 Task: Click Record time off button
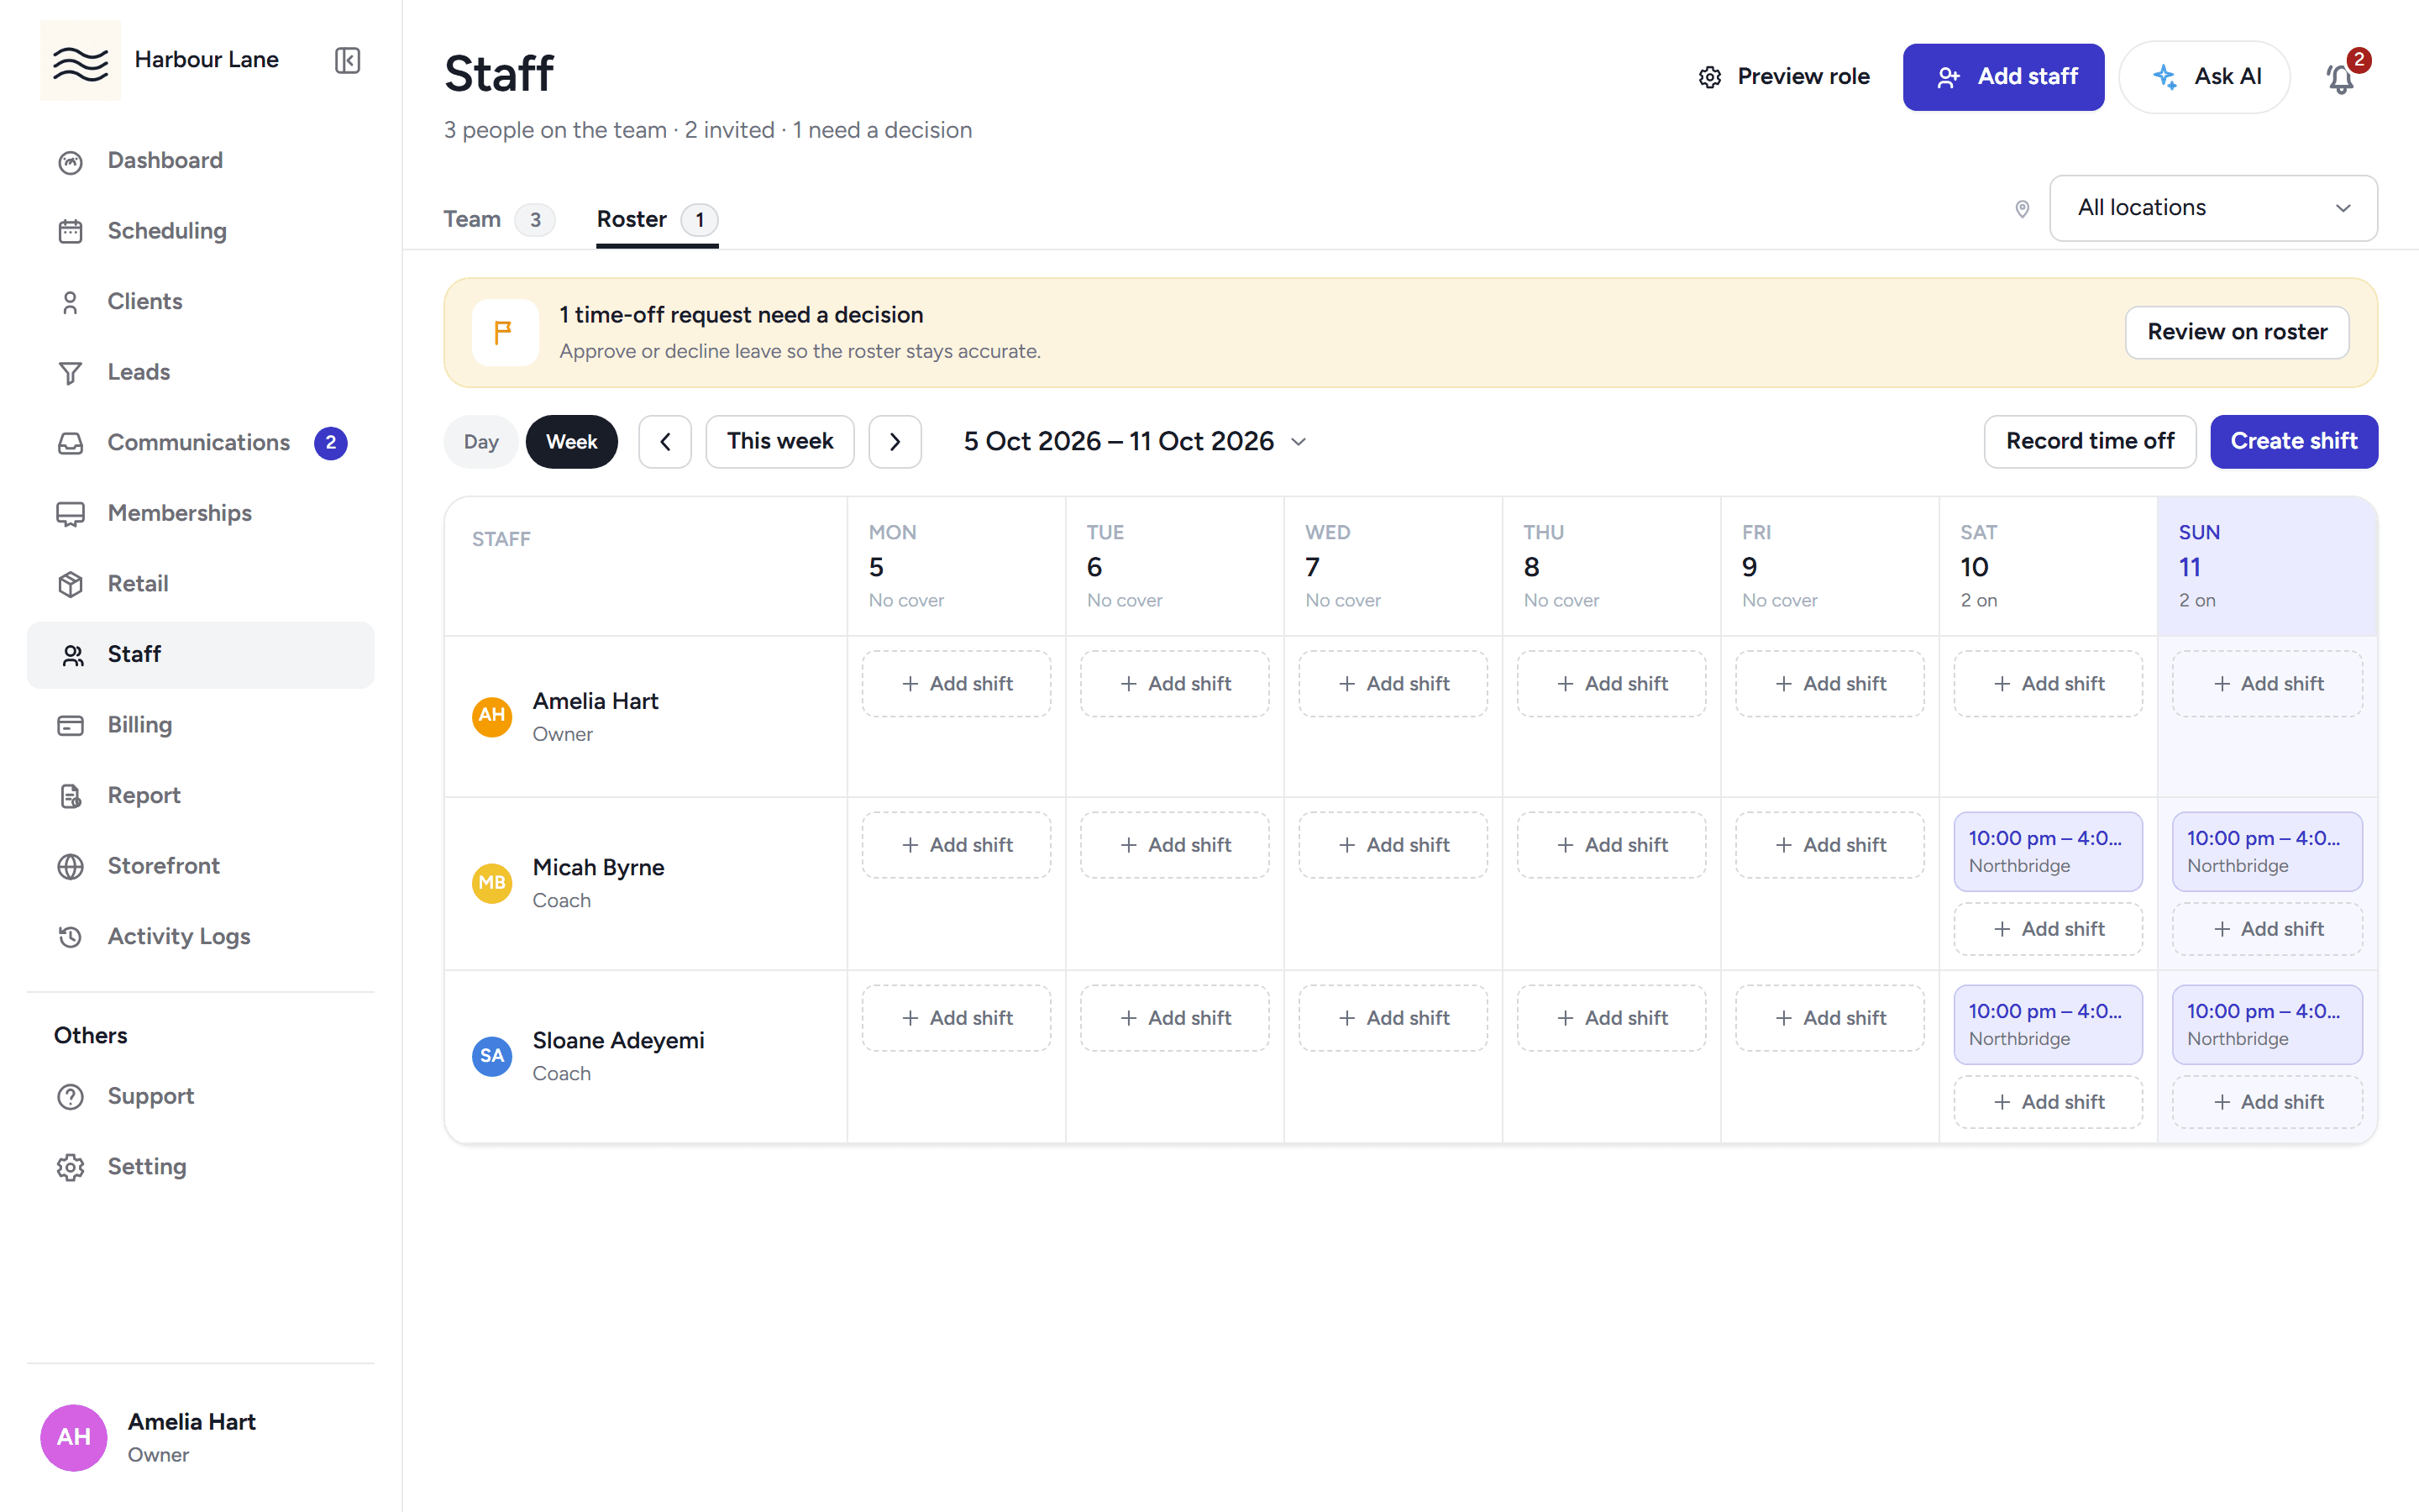(x=2089, y=442)
